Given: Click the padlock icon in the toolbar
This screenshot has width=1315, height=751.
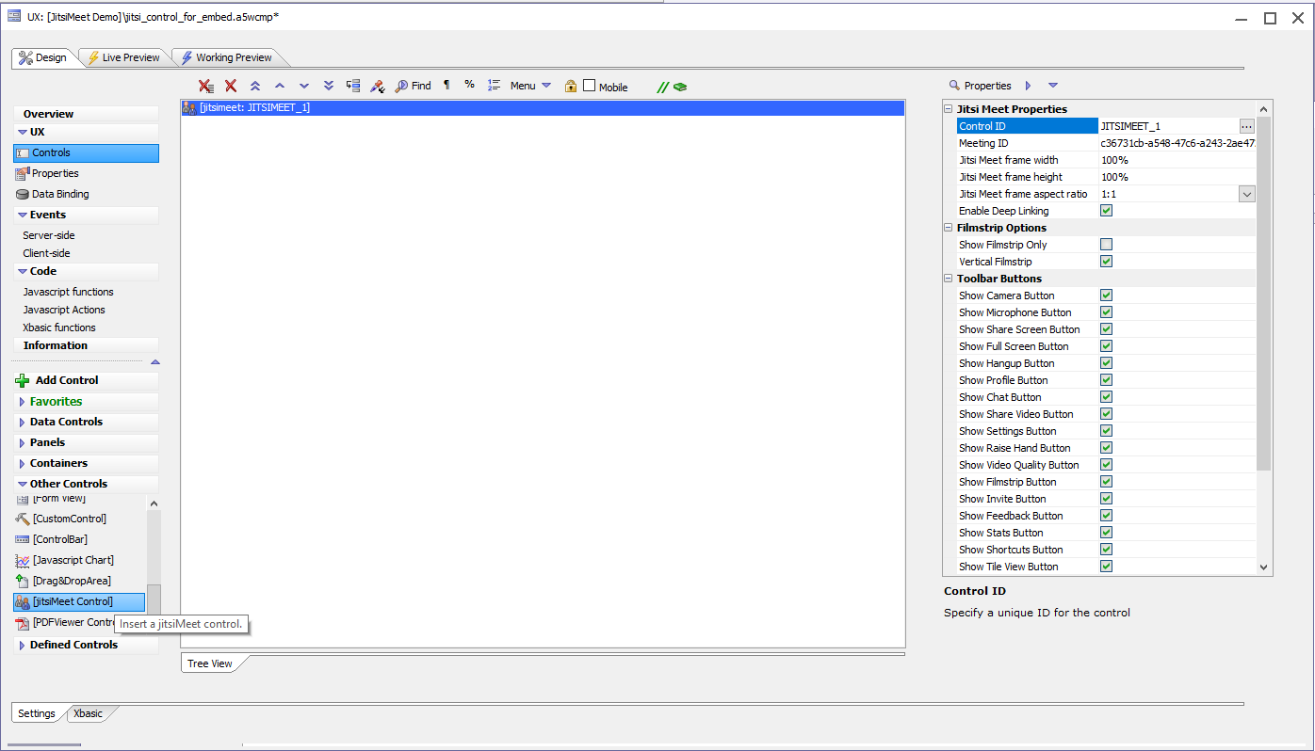Looking at the screenshot, I should pos(571,86).
